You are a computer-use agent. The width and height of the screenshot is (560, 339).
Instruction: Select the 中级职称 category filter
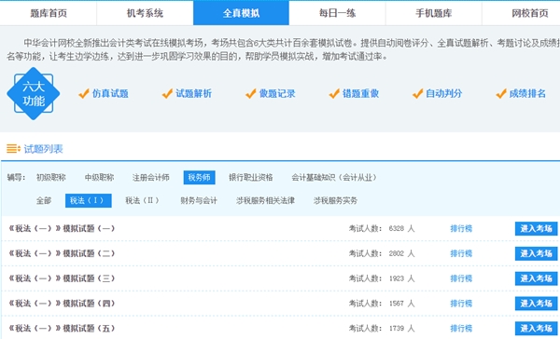[99, 178]
